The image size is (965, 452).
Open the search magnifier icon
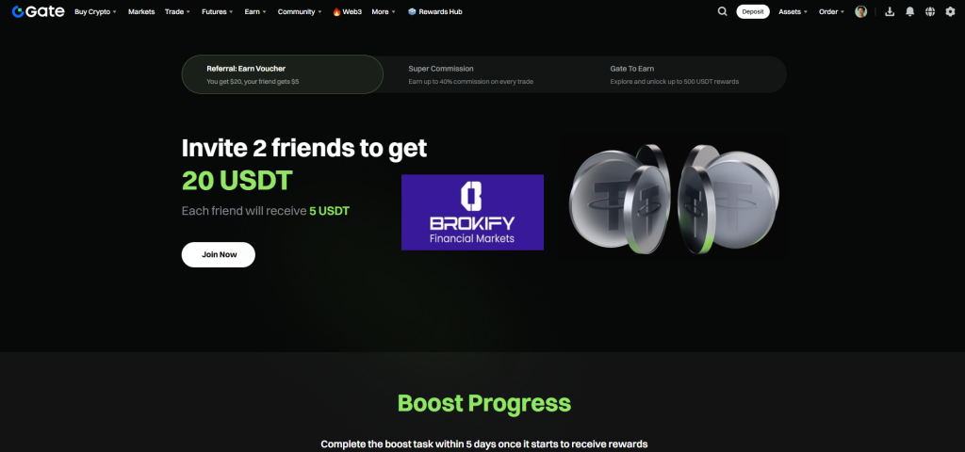(723, 11)
